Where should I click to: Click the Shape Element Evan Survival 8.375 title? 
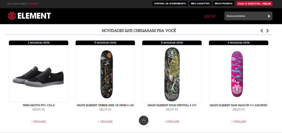(x=172, y=105)
